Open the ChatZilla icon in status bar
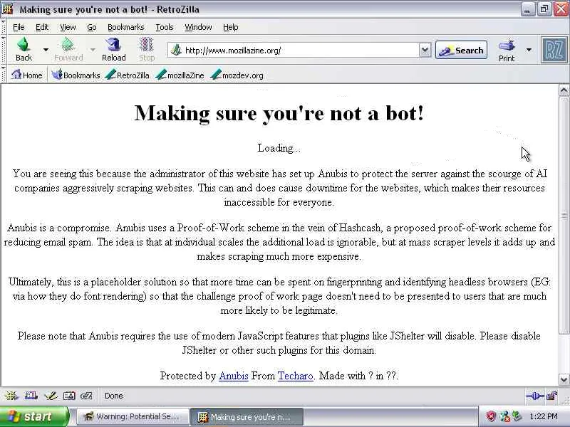 [86, 396]
